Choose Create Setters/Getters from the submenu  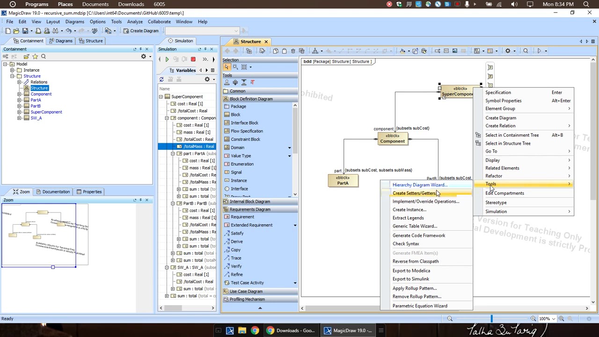click(414, 193)
